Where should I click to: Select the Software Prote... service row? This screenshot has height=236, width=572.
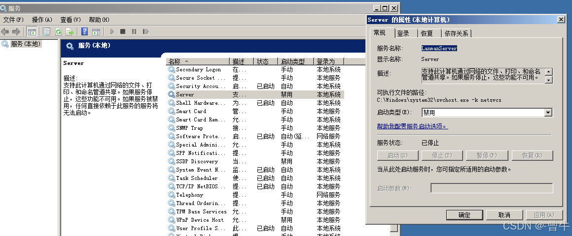[255, 136]
